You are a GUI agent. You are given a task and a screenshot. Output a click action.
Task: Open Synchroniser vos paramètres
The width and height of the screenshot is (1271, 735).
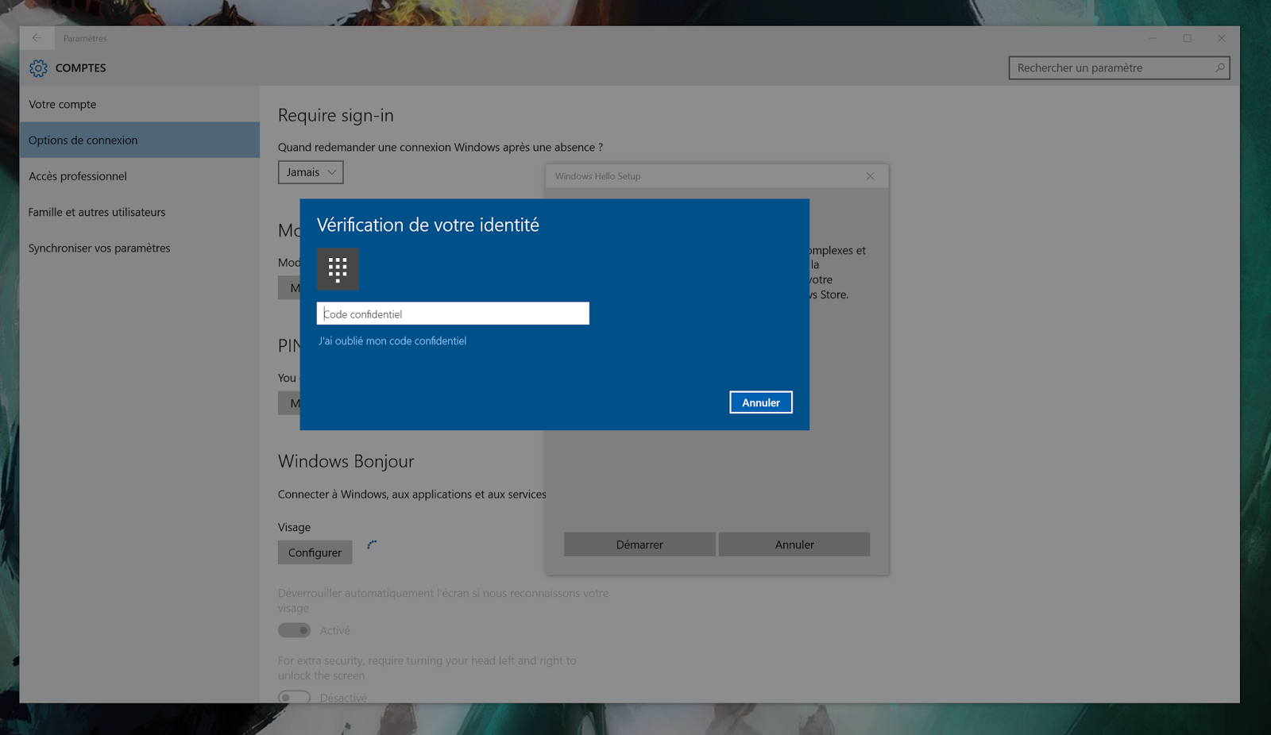coord(99,248)
